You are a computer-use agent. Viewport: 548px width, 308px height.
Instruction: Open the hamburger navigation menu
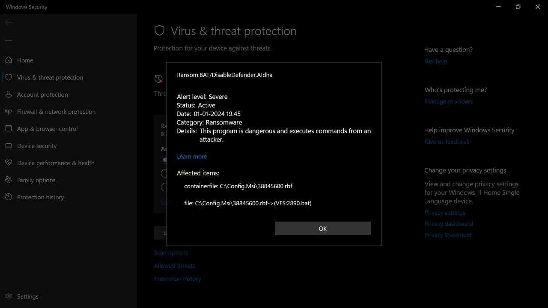(9, 39)
